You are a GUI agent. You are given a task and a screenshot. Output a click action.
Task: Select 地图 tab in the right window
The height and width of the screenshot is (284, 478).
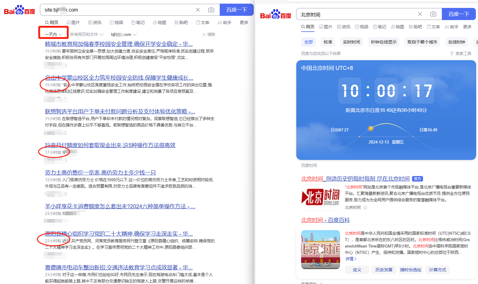tap(397, 27)
